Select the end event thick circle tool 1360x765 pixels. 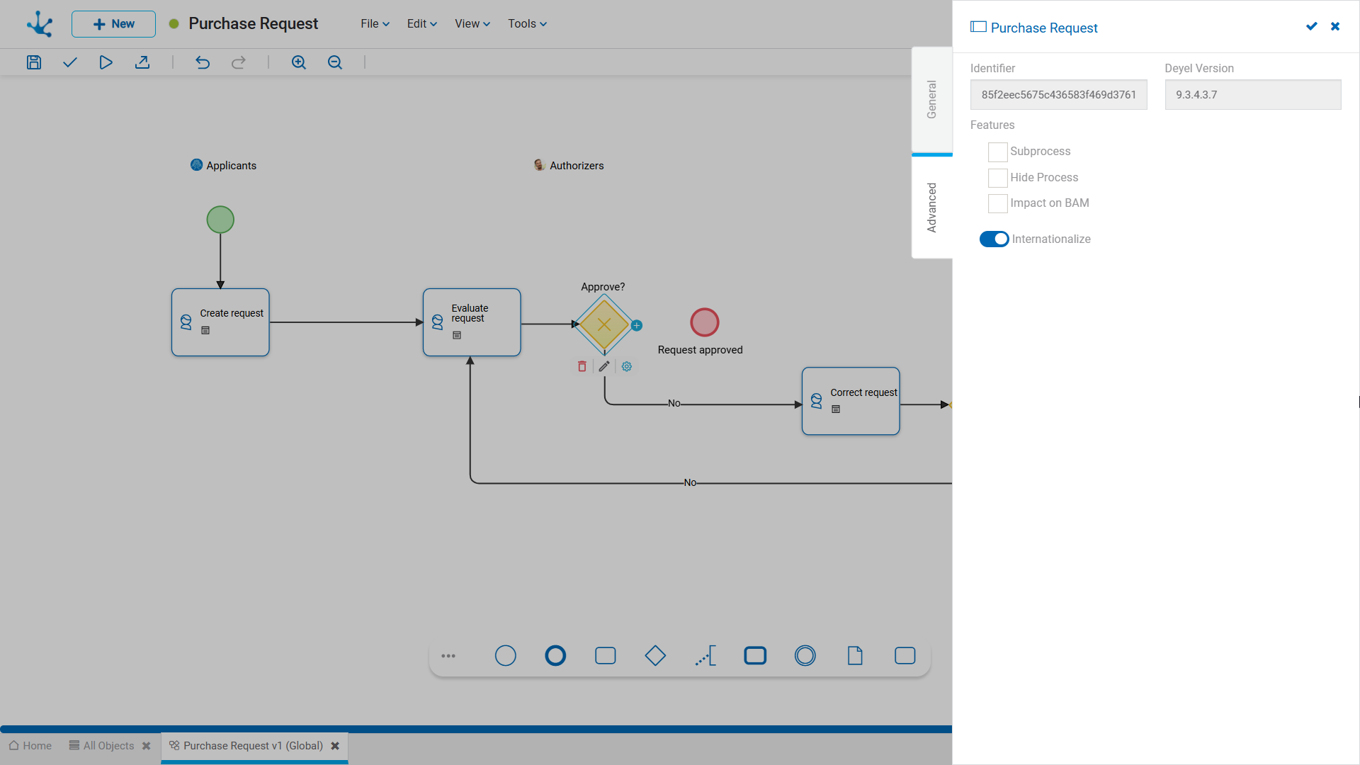click(555, 656)
